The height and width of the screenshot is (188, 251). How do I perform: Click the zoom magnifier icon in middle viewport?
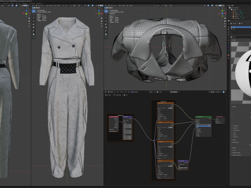101,18
